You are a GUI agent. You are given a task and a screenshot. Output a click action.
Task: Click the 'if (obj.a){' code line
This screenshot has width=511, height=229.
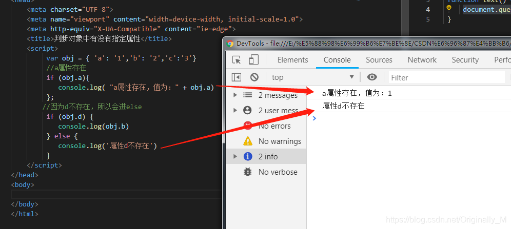pyautogui.click(x=68, y=78)
